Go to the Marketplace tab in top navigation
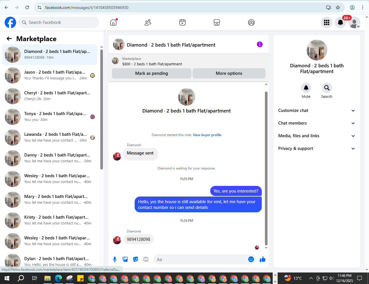 217,22
